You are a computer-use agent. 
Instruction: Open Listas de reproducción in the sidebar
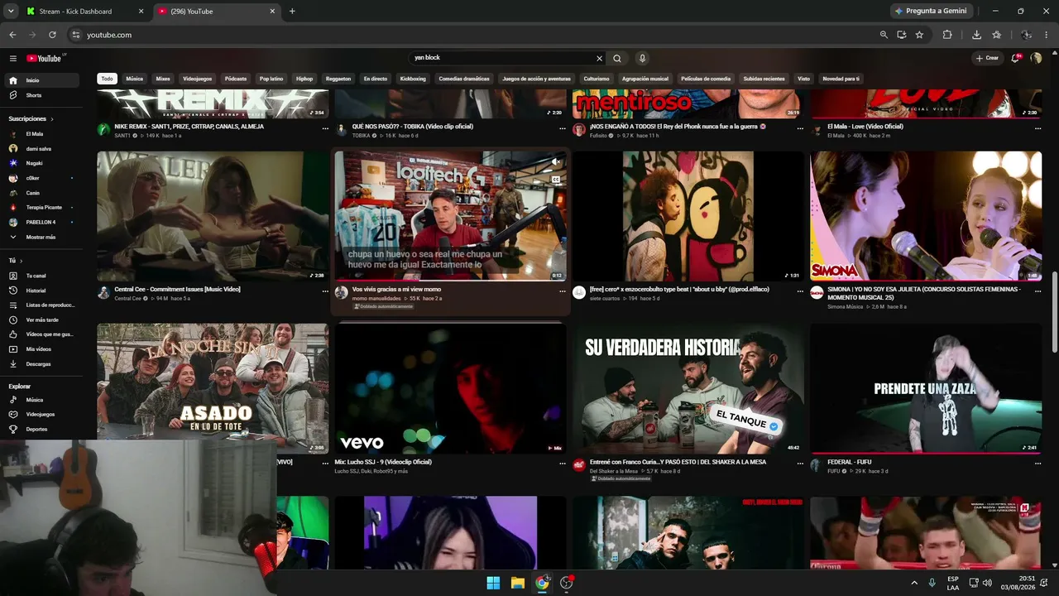pos(40,305)
